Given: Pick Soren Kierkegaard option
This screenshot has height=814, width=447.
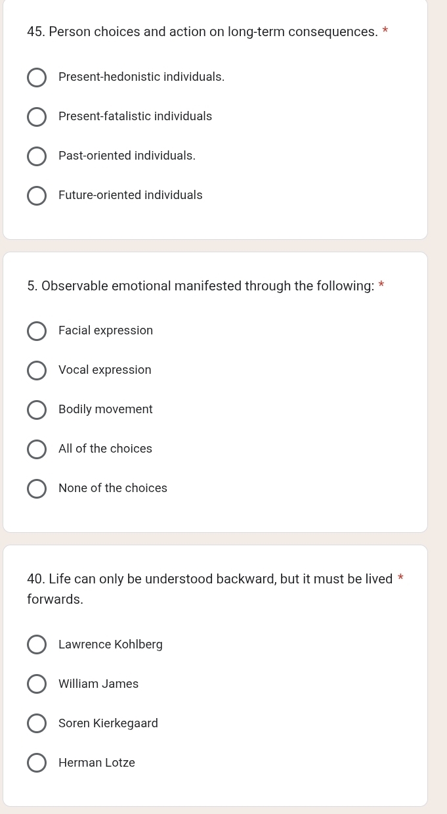Looking at the screenshot, I should pyautogui.click(x=37, y=724).
